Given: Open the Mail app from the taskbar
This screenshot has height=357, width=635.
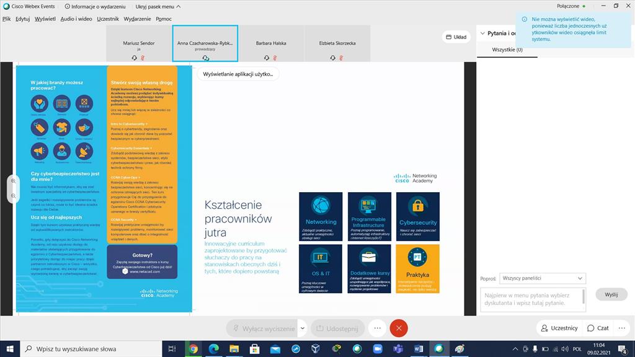Looking at the screenshot, I should 275,349.
